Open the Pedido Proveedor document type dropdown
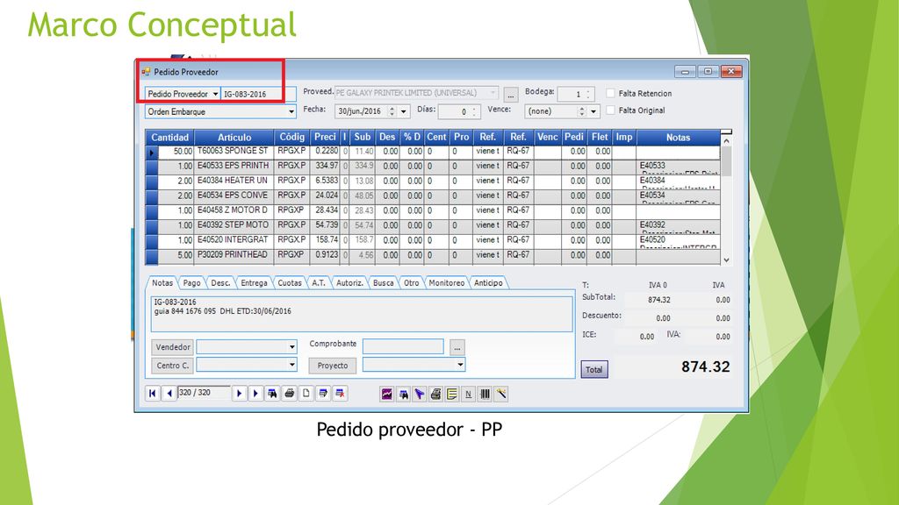This screenshot has width=899, height=505. 215,94
